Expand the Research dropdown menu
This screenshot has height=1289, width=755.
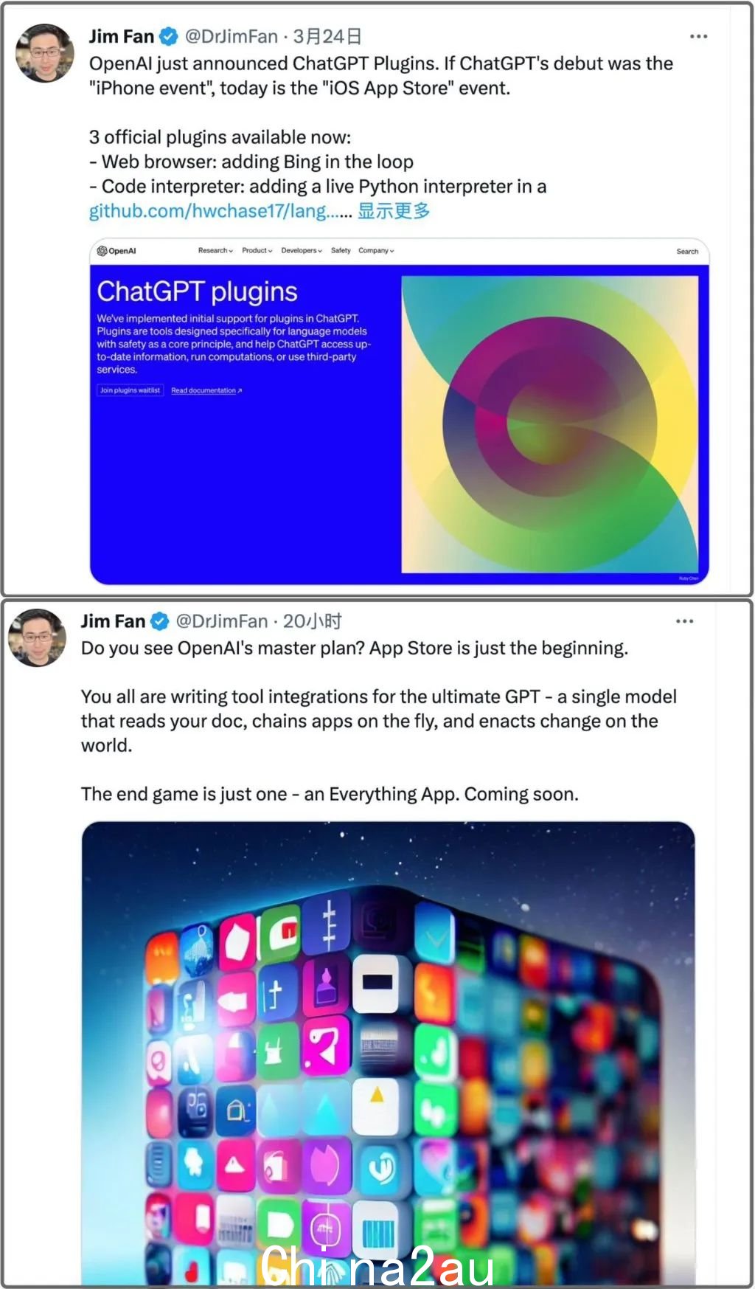[x=215, y=251]
